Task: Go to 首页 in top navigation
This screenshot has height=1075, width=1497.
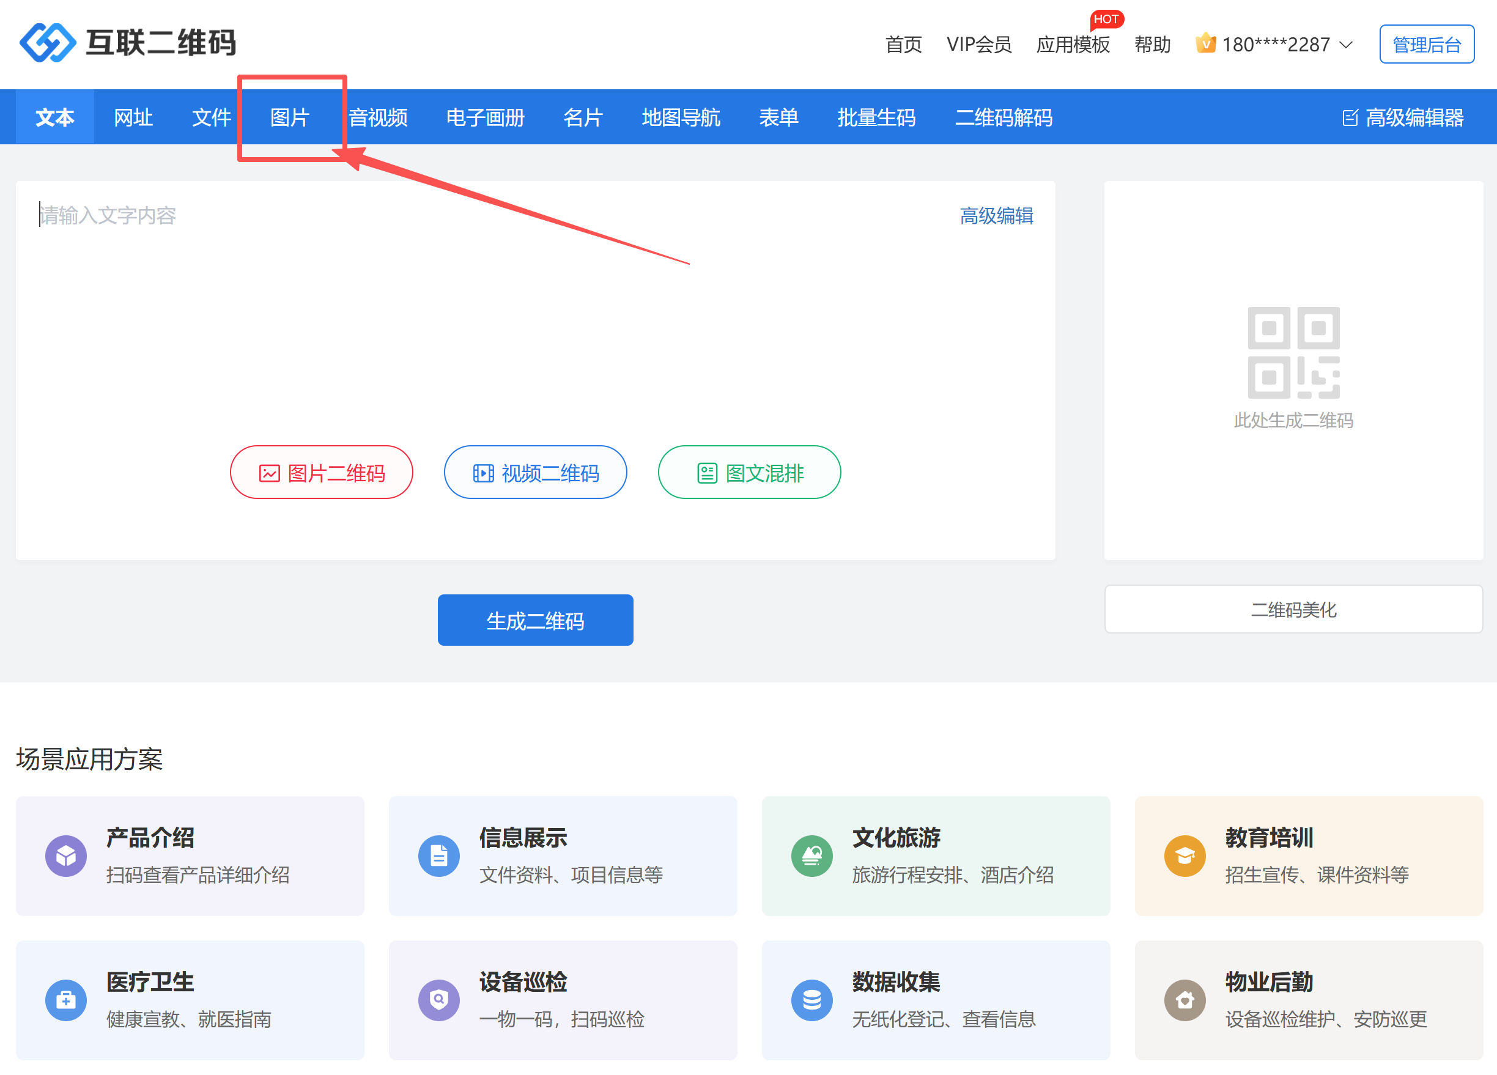Action: [904, 45]
